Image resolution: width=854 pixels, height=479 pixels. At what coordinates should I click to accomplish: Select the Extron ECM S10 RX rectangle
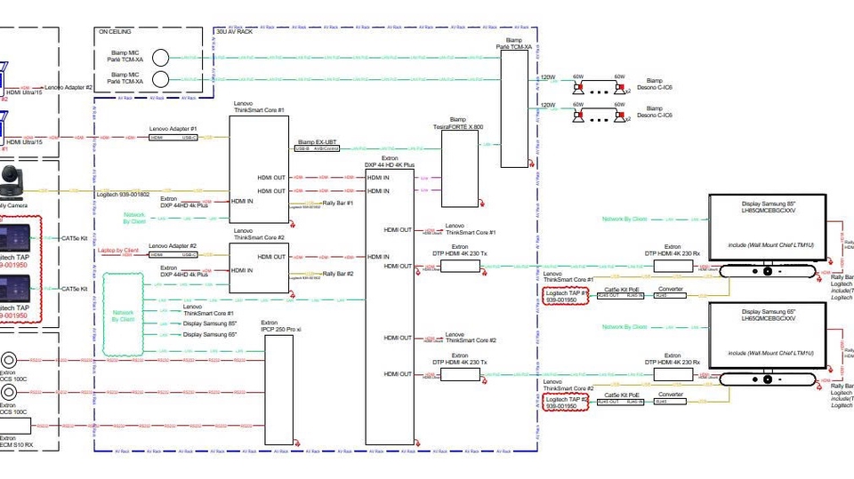pos(15,426)
